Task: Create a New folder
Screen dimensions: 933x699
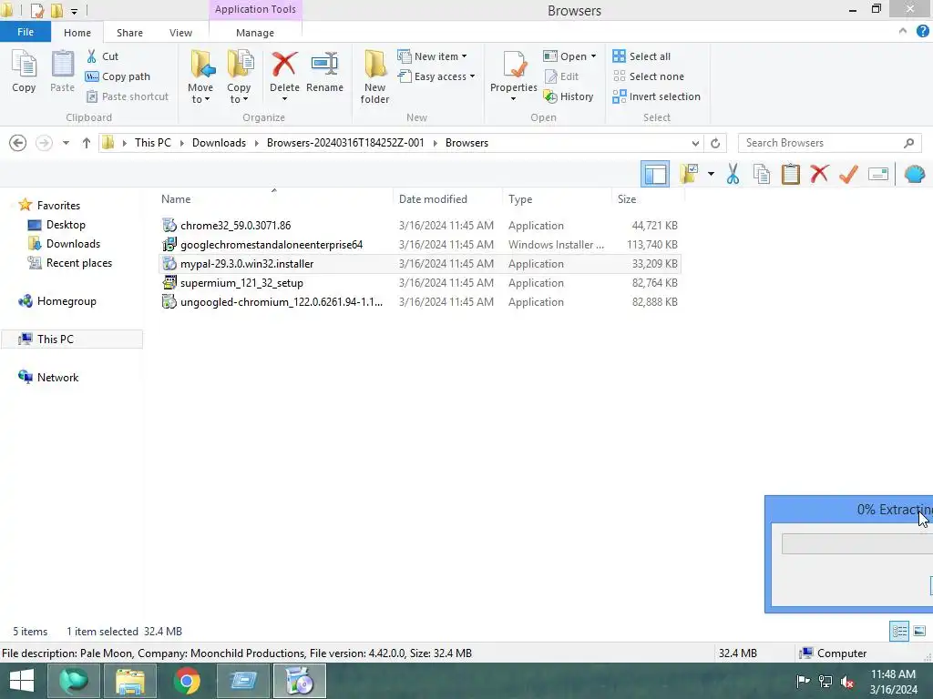Action: click(x=374, y=77)
